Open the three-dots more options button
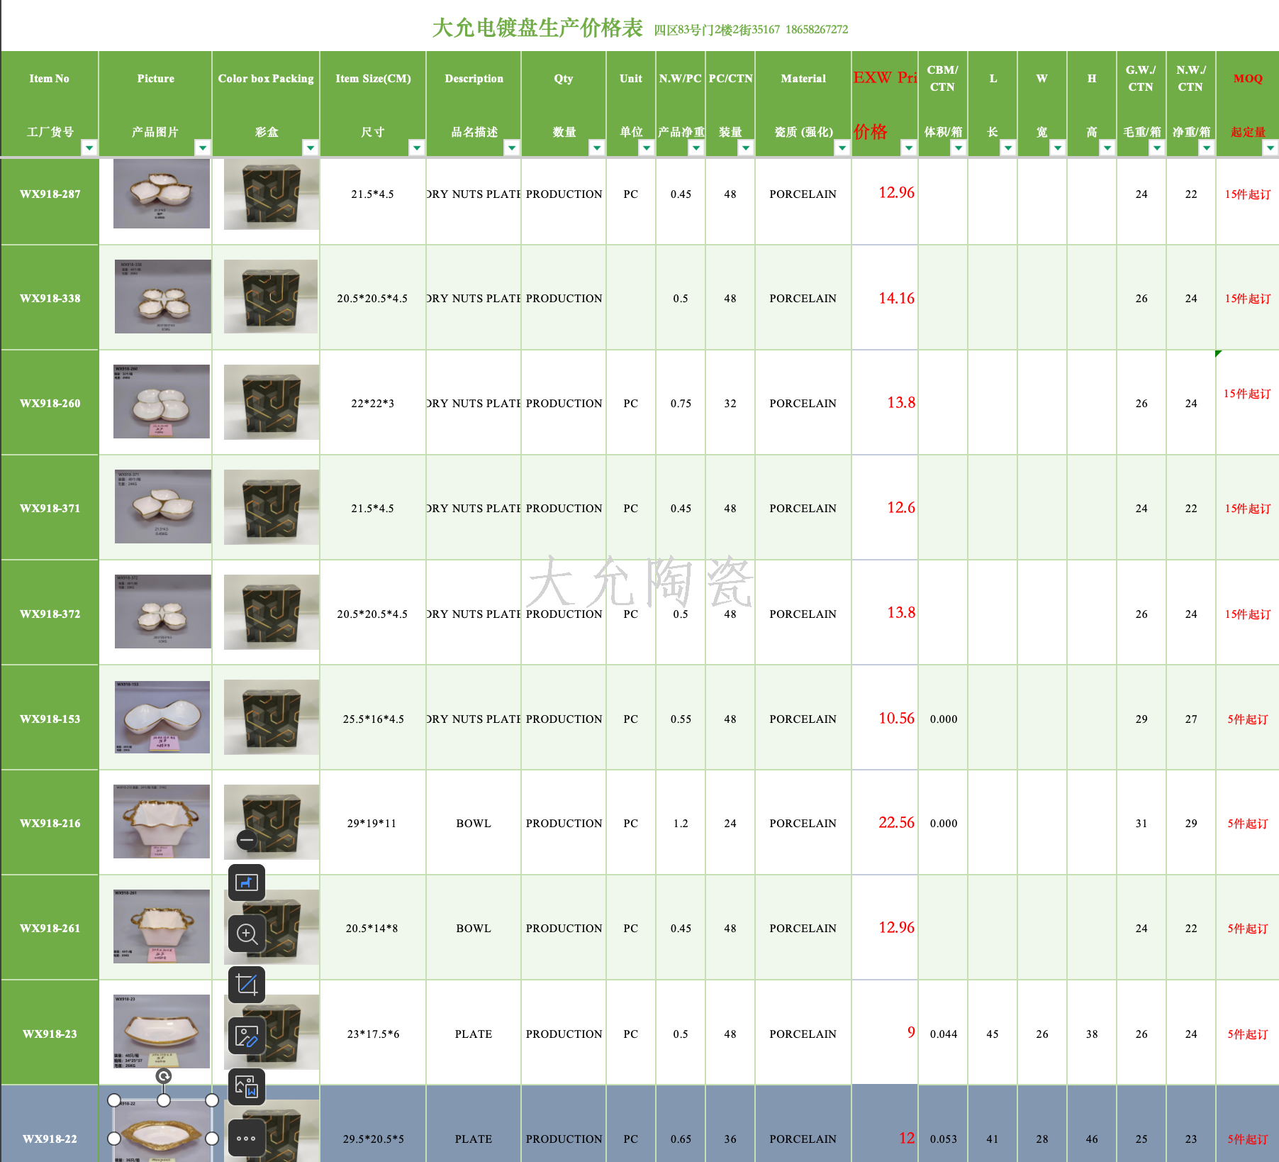The height and width of the screenshot is (1162, 1279). coord(246,1138)
